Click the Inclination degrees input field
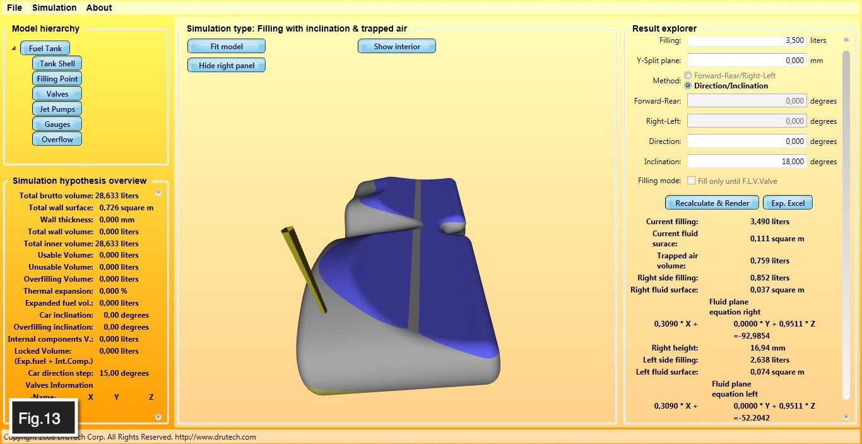The width and height of the screenshot is (862, 444). (747, 162)
